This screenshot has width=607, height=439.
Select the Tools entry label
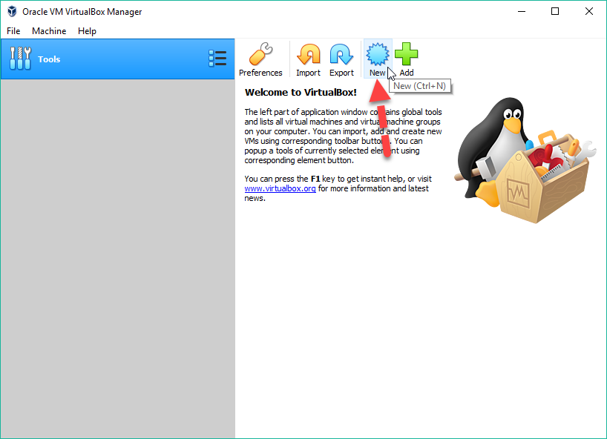pyautogui.click(x=49, y=59)
